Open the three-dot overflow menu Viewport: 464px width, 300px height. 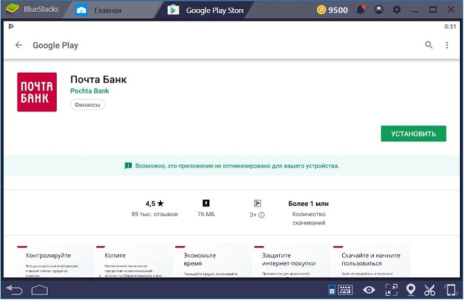click(447, 45)
